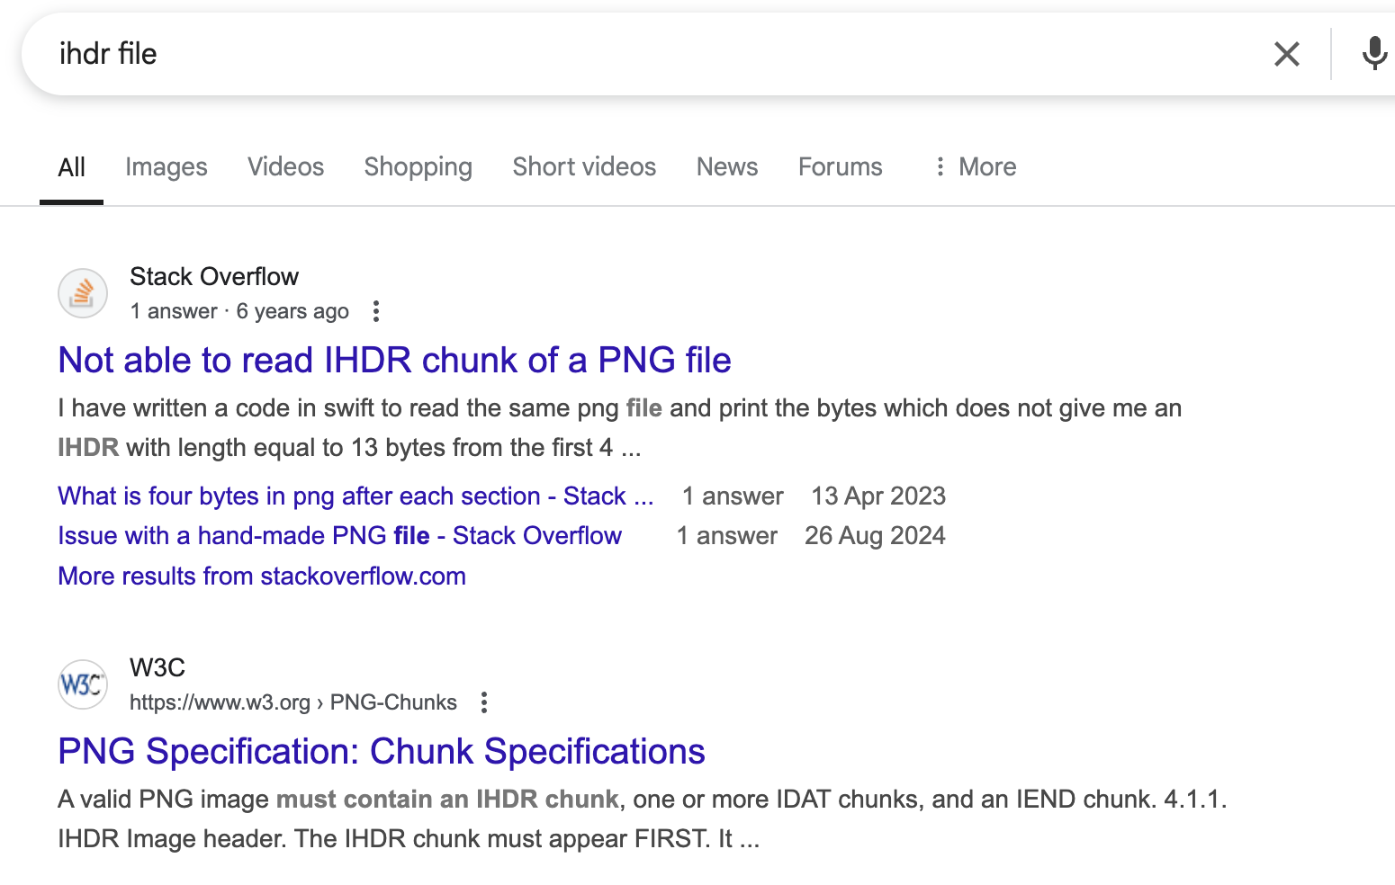Image resolution: width=1395 pixels, height=885 pixels.
Task: Open 'Not able to read IHDR chunk' result
Action: tap(394, 360)
